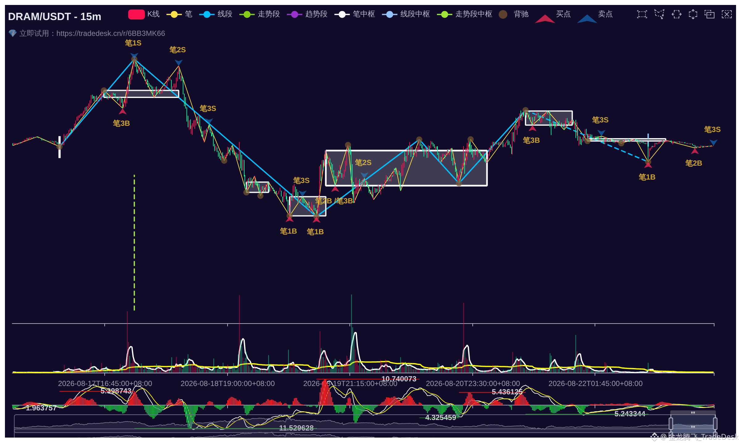The image size is (741, 445).
Task: Clear all brush selections with X icon
Action: point(726,14)
